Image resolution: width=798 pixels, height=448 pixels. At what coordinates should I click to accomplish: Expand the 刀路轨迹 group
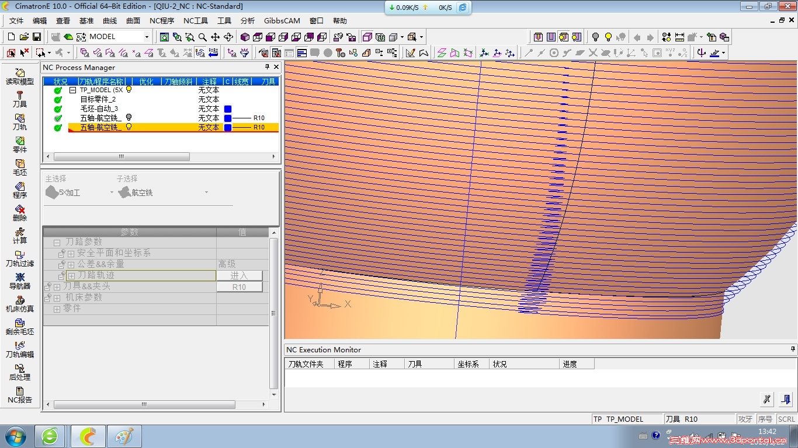tap(71, 275)
